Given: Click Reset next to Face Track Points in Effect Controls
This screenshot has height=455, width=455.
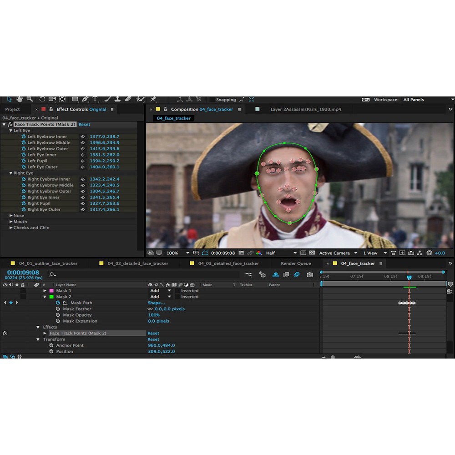Looking at the screenshot, I should (84, 124).
